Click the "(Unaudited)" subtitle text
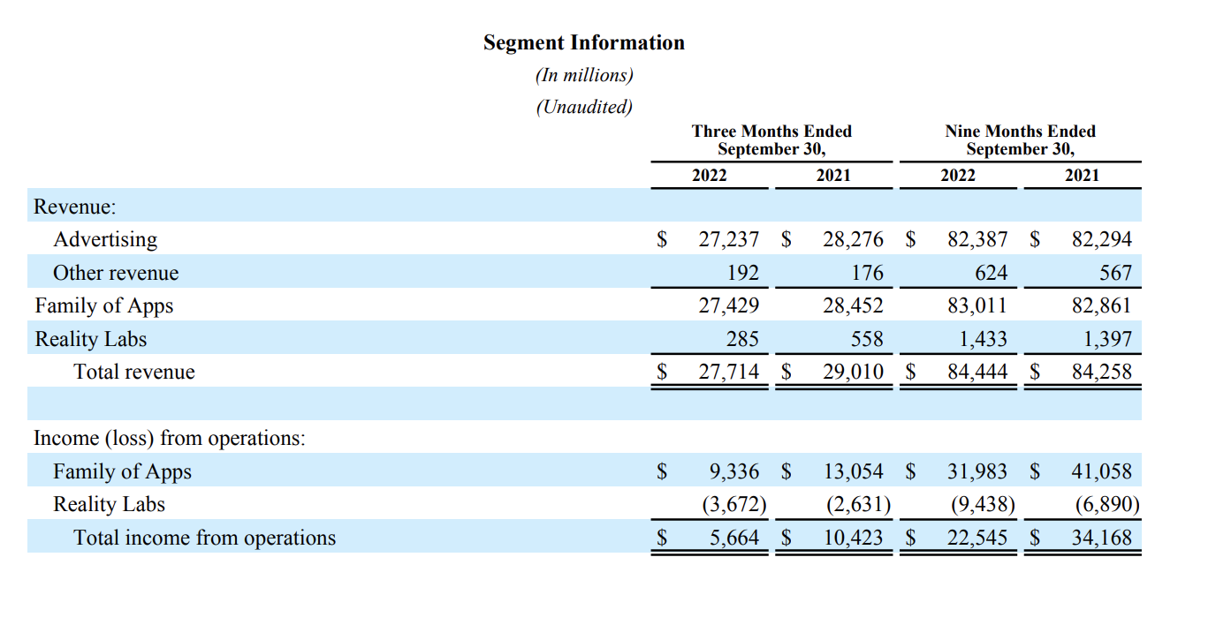 (x=583, y=108)
